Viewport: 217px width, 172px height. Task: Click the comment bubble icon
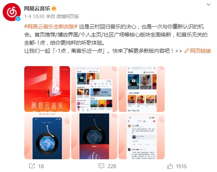click(101, 166)
